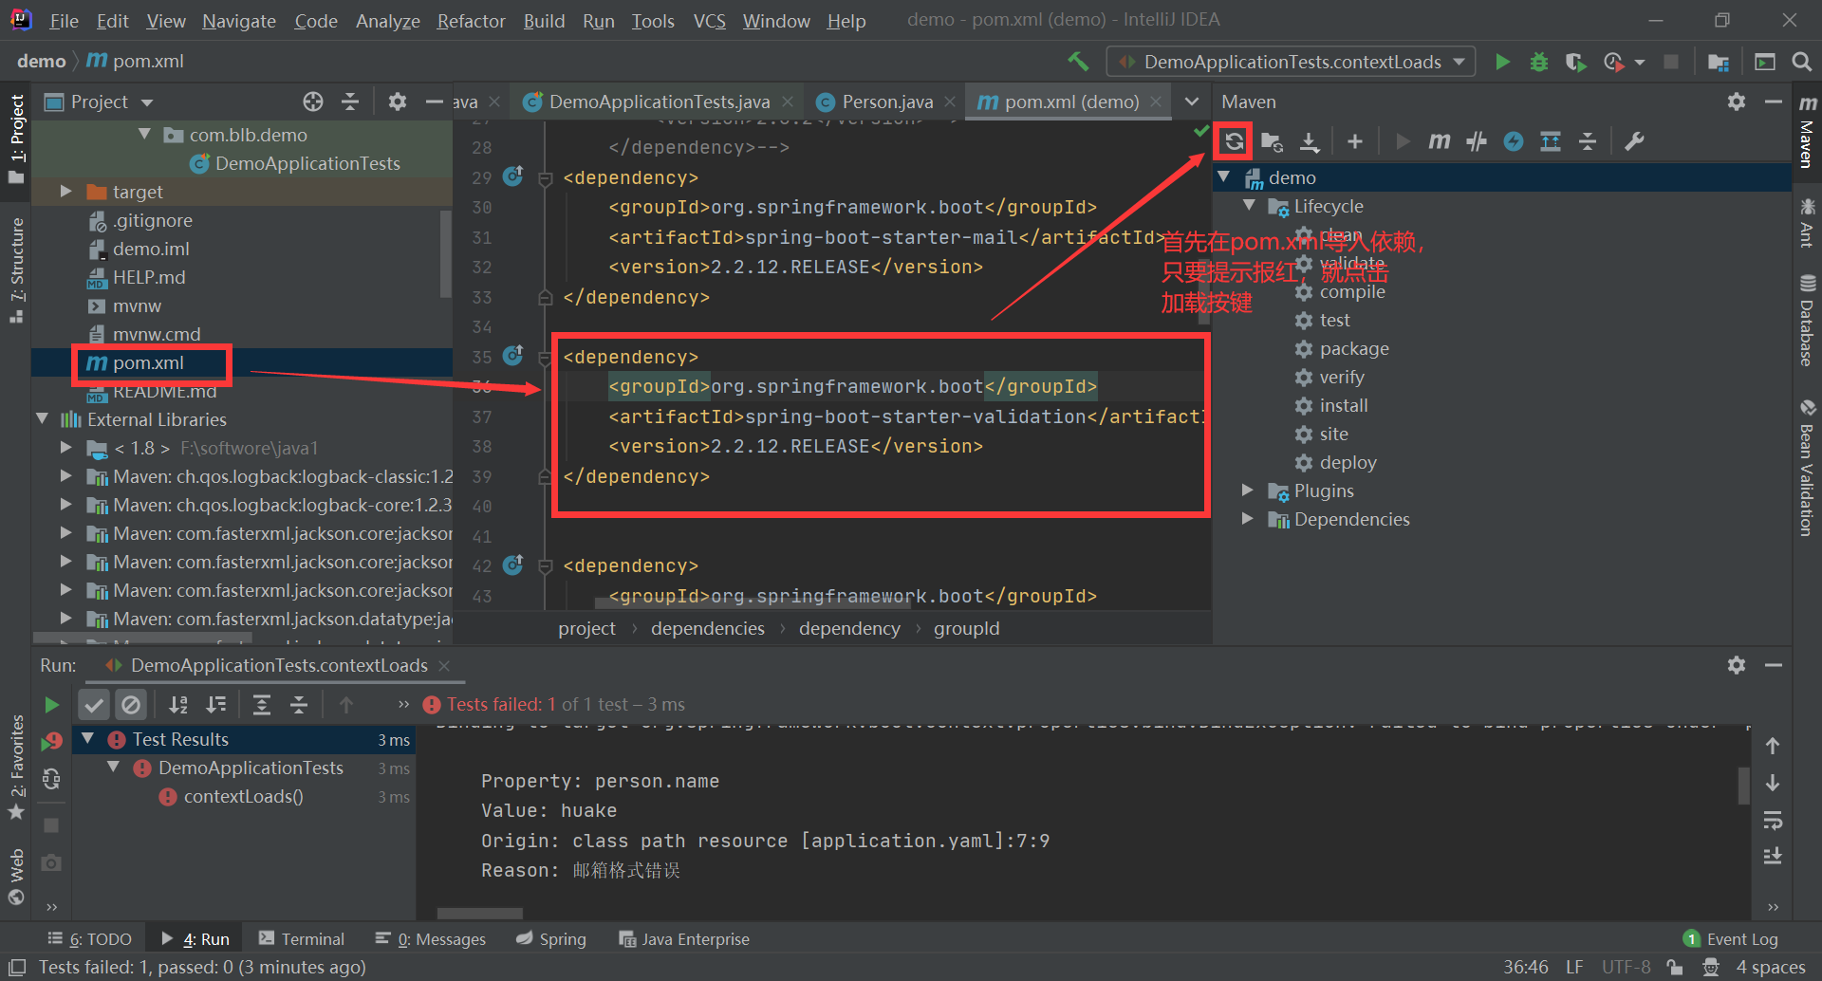Toggle Maven Offline Mode icon

coord(1477,141)
